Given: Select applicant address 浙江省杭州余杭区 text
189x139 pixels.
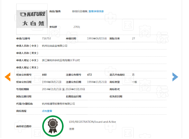Looking at the screenshot, I should (x=61, y=60).
